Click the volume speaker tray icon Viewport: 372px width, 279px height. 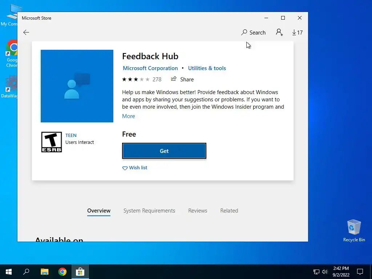tap(325, 272)
